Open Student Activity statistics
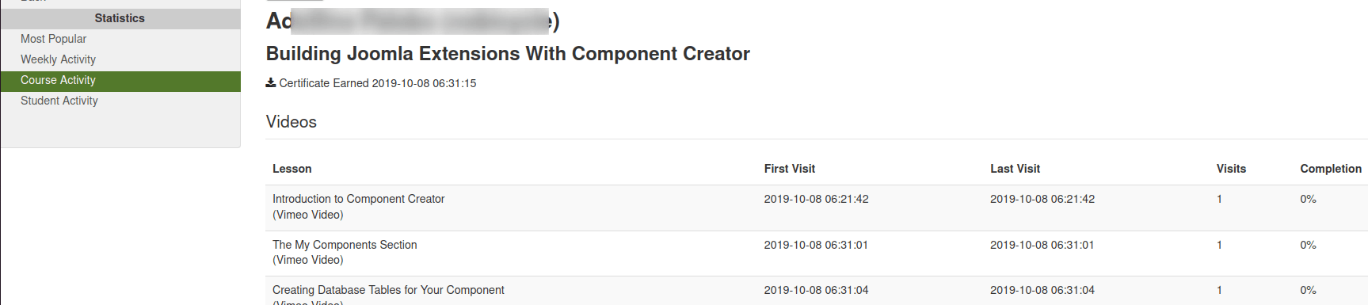1368x305 pixels. pos(59,101)
